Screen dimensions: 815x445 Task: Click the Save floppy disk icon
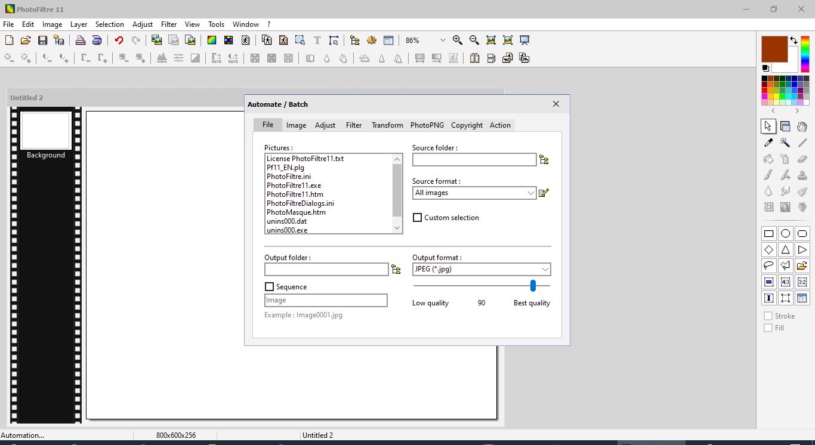pos(42,40)
